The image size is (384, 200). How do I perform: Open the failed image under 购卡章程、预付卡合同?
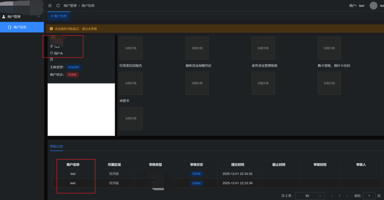point(329,83)
